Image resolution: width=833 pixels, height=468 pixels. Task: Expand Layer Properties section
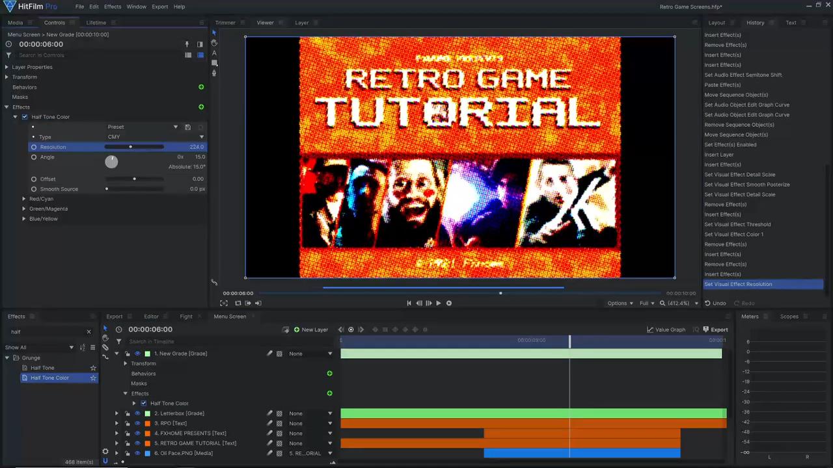coord(7,67)
